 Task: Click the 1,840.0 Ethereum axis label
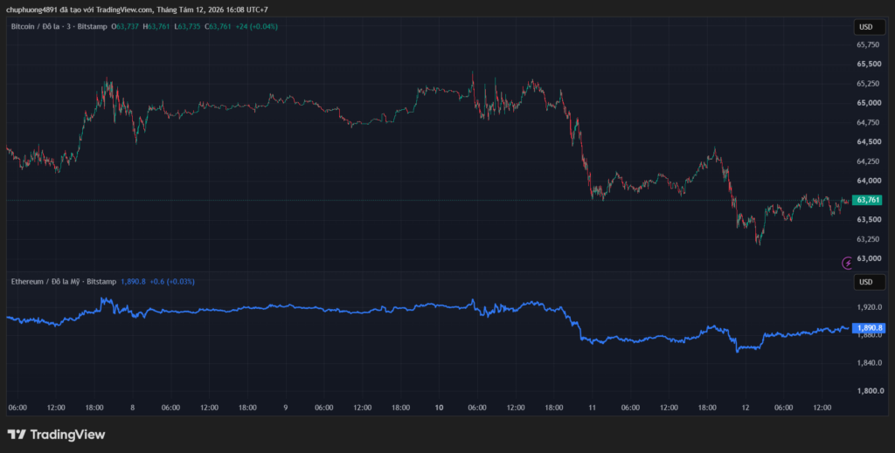pyautogui.click(x=870, y=363)
